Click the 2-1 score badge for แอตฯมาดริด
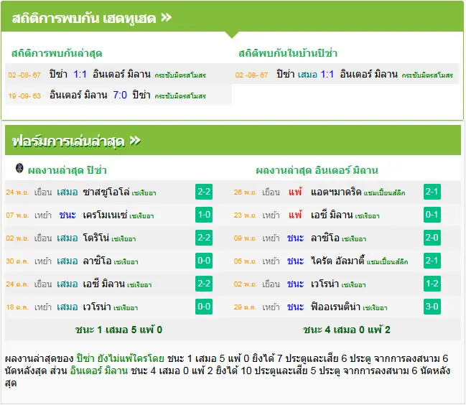 pos(432,192)
